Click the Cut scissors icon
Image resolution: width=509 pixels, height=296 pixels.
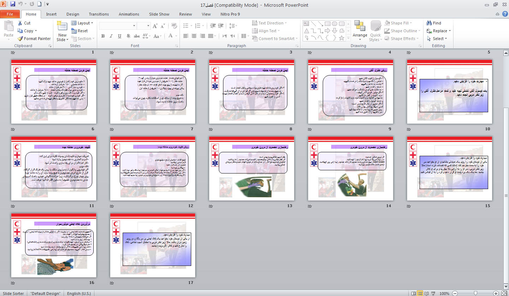(x=21, y=23)
